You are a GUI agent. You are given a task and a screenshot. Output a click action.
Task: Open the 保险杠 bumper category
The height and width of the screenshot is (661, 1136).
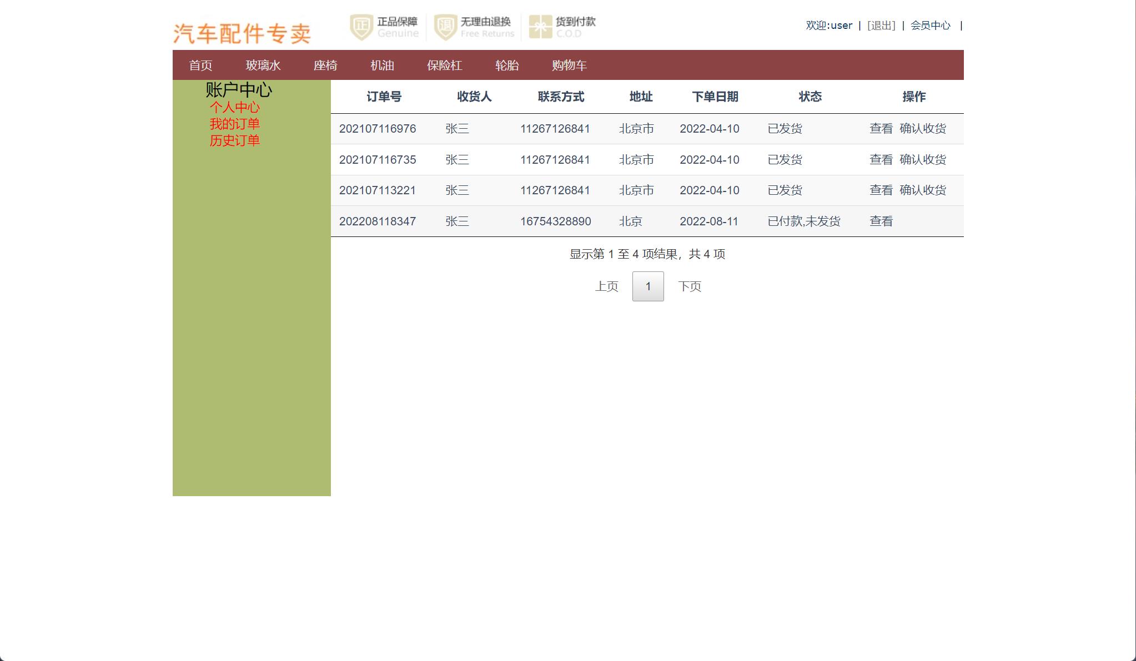tap(444, 65)
